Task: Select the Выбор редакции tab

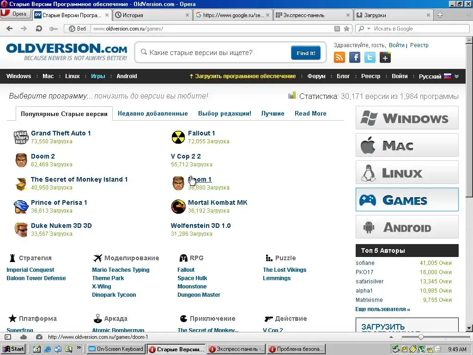Action: pyautogui.click(x=225, y=114)
